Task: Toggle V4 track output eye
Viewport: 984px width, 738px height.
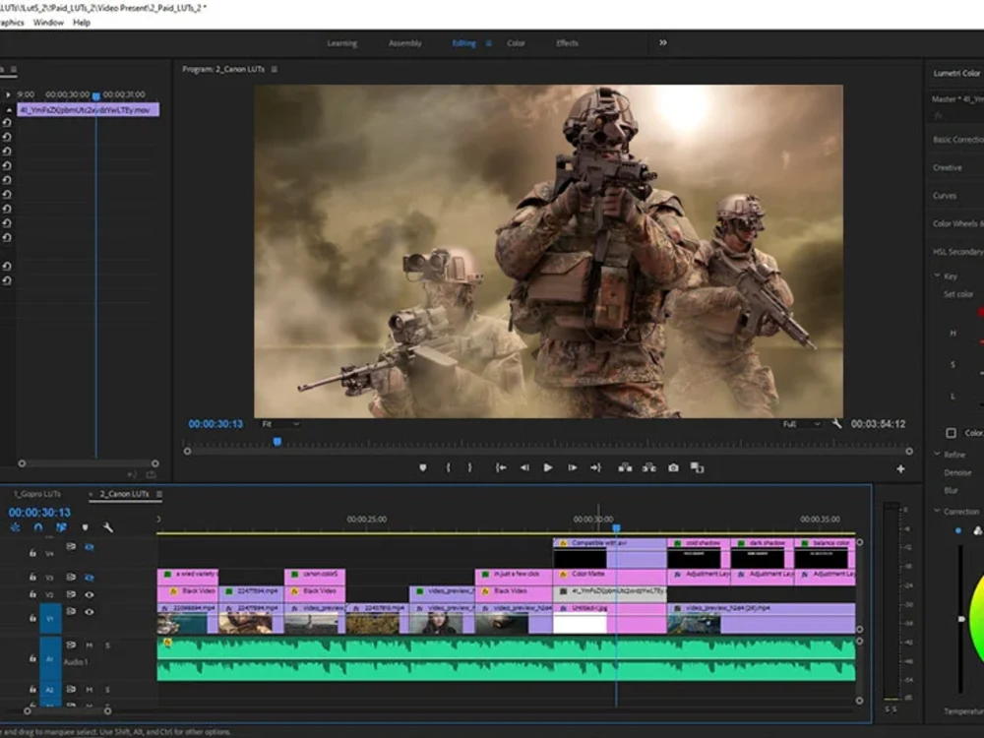Action: (x=90, y=547)
